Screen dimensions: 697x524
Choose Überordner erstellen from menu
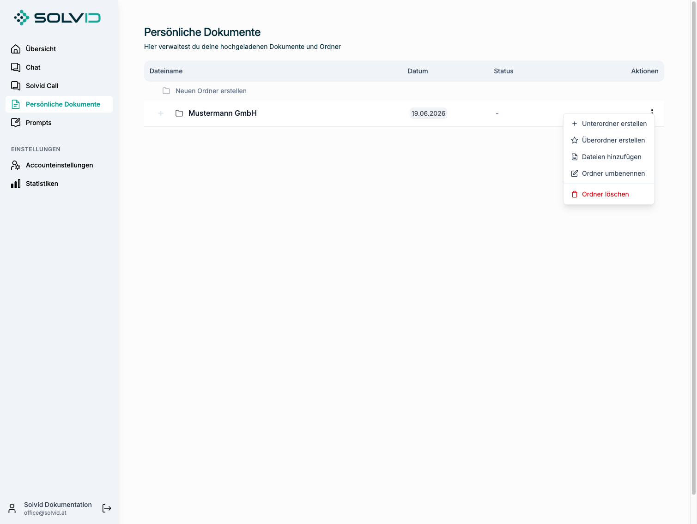coord(609,140)
